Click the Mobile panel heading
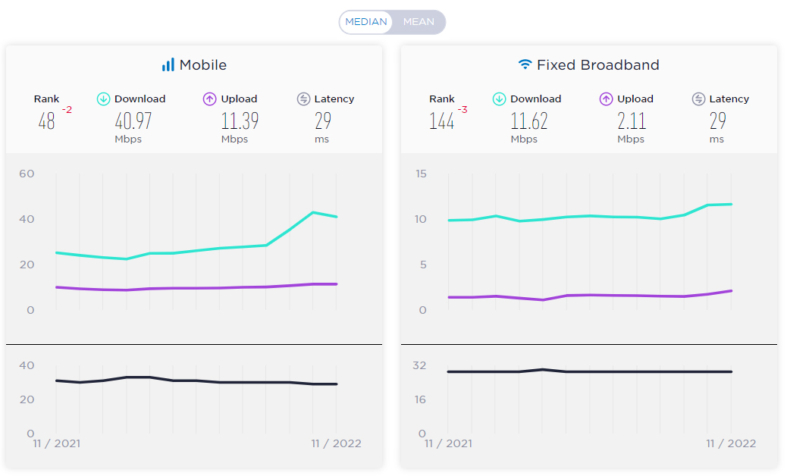The width and height of the screenshot is (787, 476). coord(202,64)
